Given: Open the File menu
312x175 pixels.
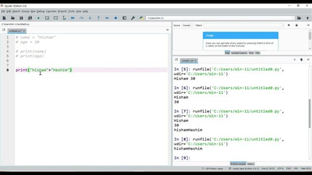Looking at the screenshot, I should [x=3, y=11].
